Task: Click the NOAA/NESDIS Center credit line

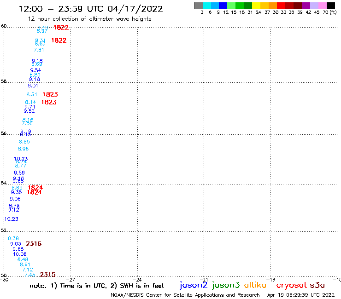Action: coord(185,295)
